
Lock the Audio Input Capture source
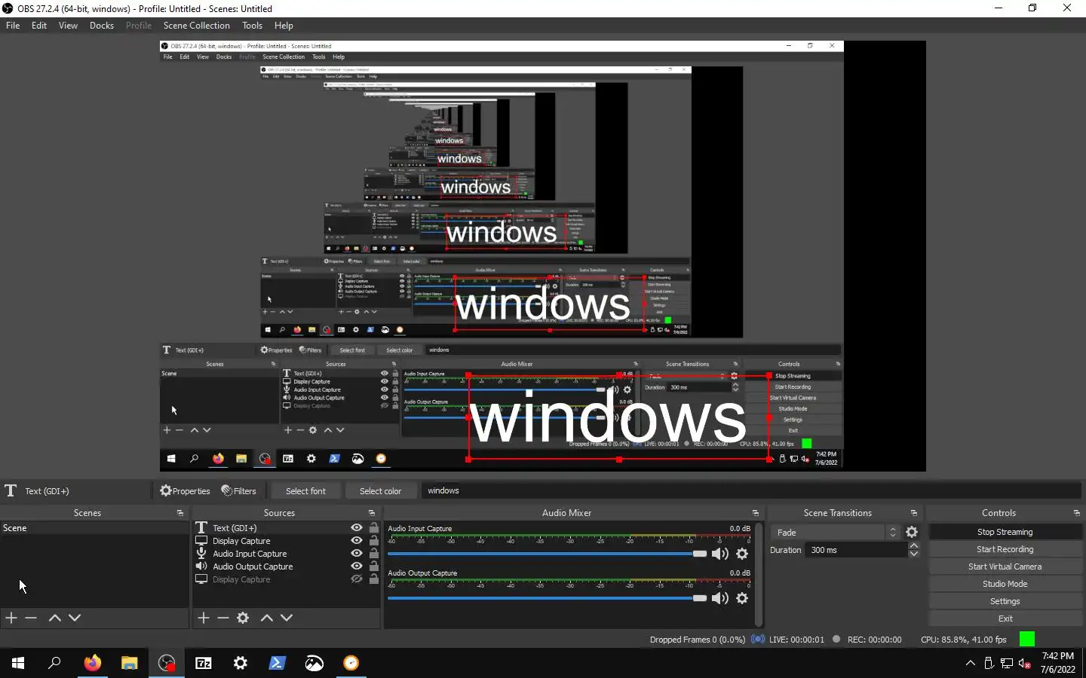374,554
